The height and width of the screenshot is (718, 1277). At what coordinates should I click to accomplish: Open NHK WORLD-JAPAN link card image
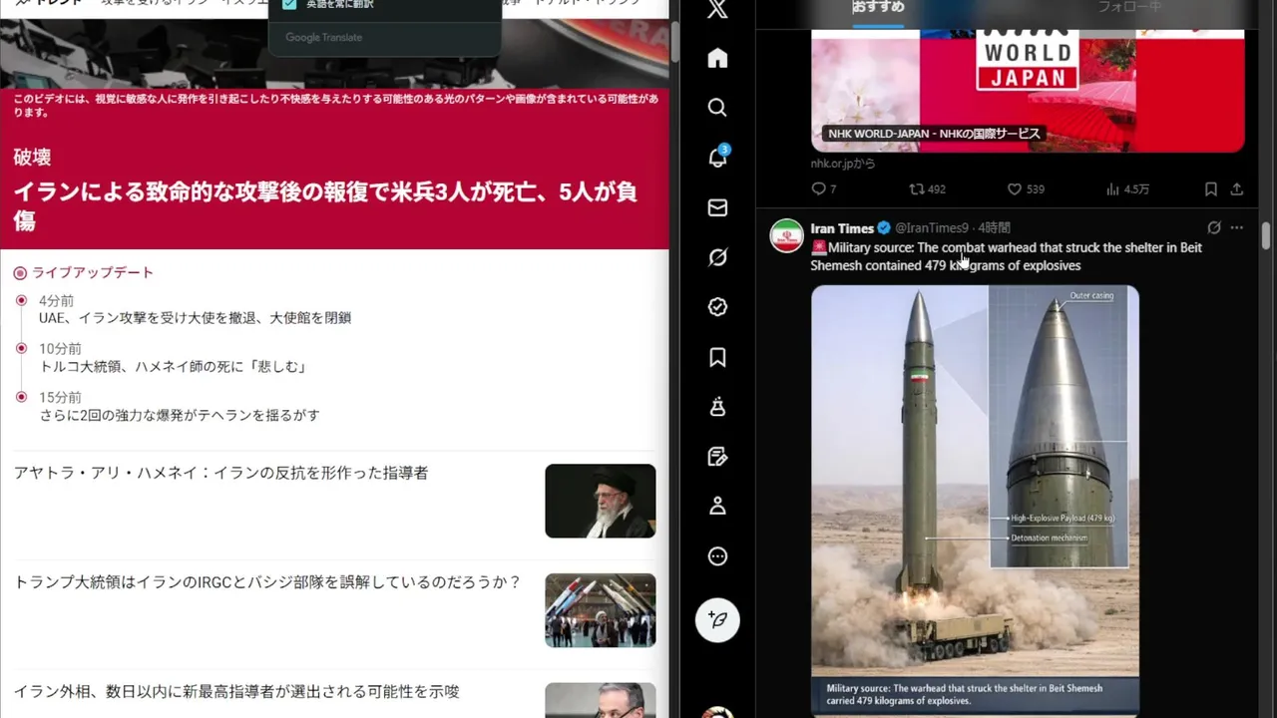[1028, 90]
